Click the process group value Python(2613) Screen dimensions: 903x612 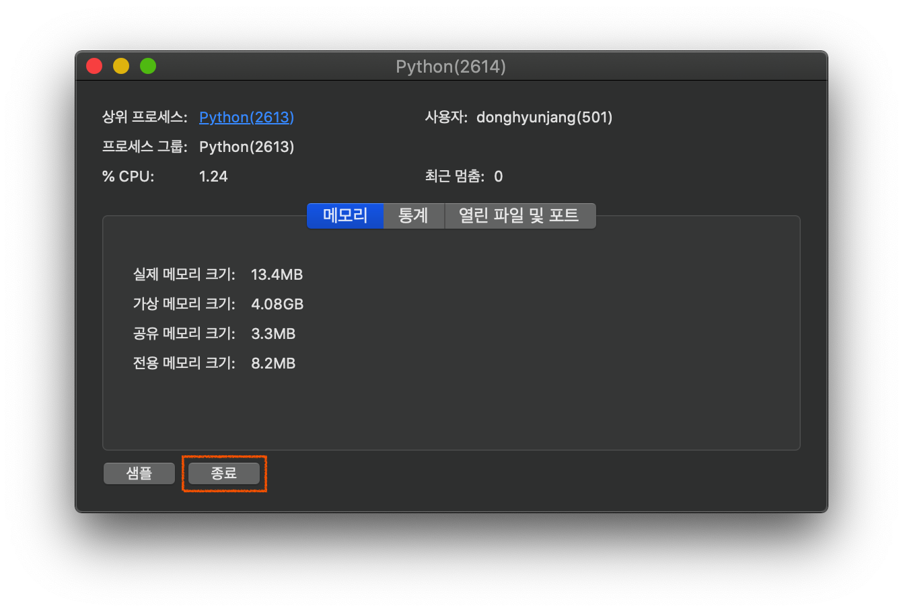247,147
